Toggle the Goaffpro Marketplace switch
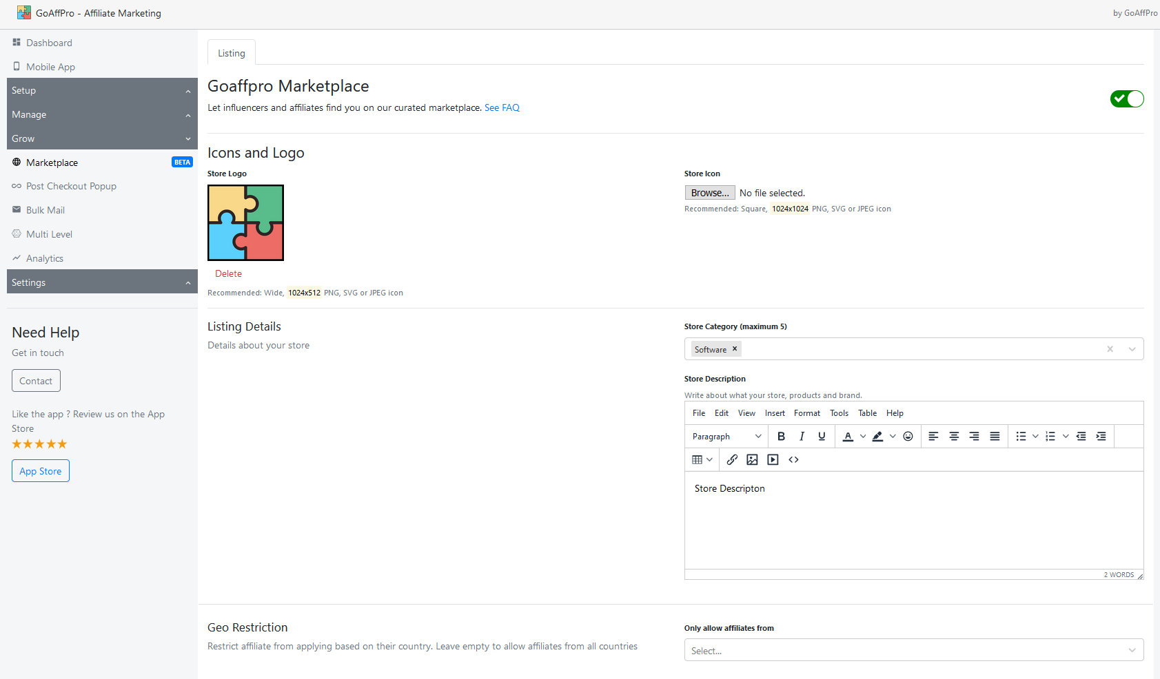Image resolution: width=1160 pixels, height=679 pixels. 1127,99
